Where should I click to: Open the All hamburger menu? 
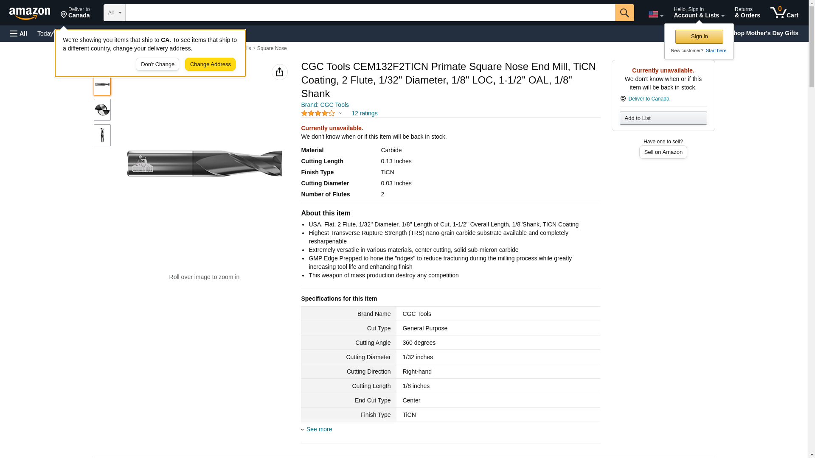click(x=19, y=34)
